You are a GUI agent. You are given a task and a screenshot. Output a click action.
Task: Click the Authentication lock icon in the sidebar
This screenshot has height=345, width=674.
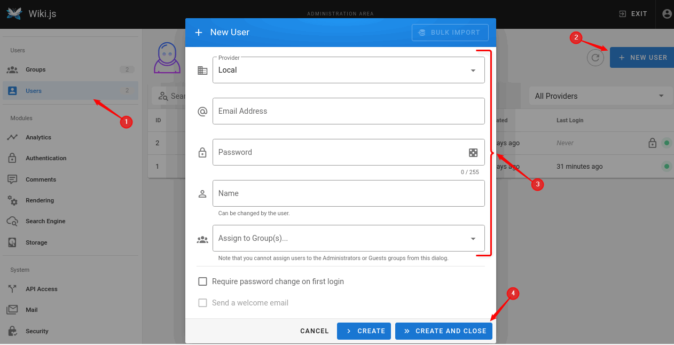(12, 158)
